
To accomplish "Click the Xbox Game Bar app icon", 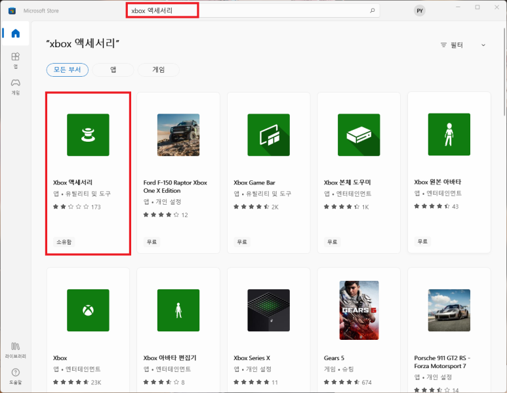I will pyautogui.click(x=268, y=135).
